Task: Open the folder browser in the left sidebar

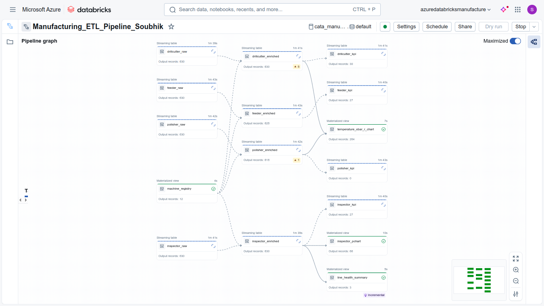Action: pyautogui.click(x=10, y=41)
